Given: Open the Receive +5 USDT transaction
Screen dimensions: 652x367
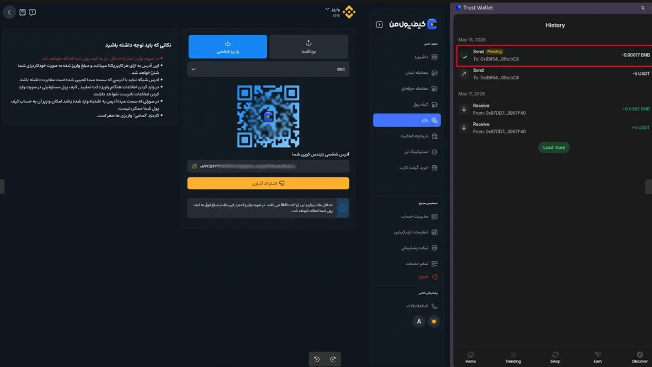Looking at the screenshot, I should click(x=554, y=128).
